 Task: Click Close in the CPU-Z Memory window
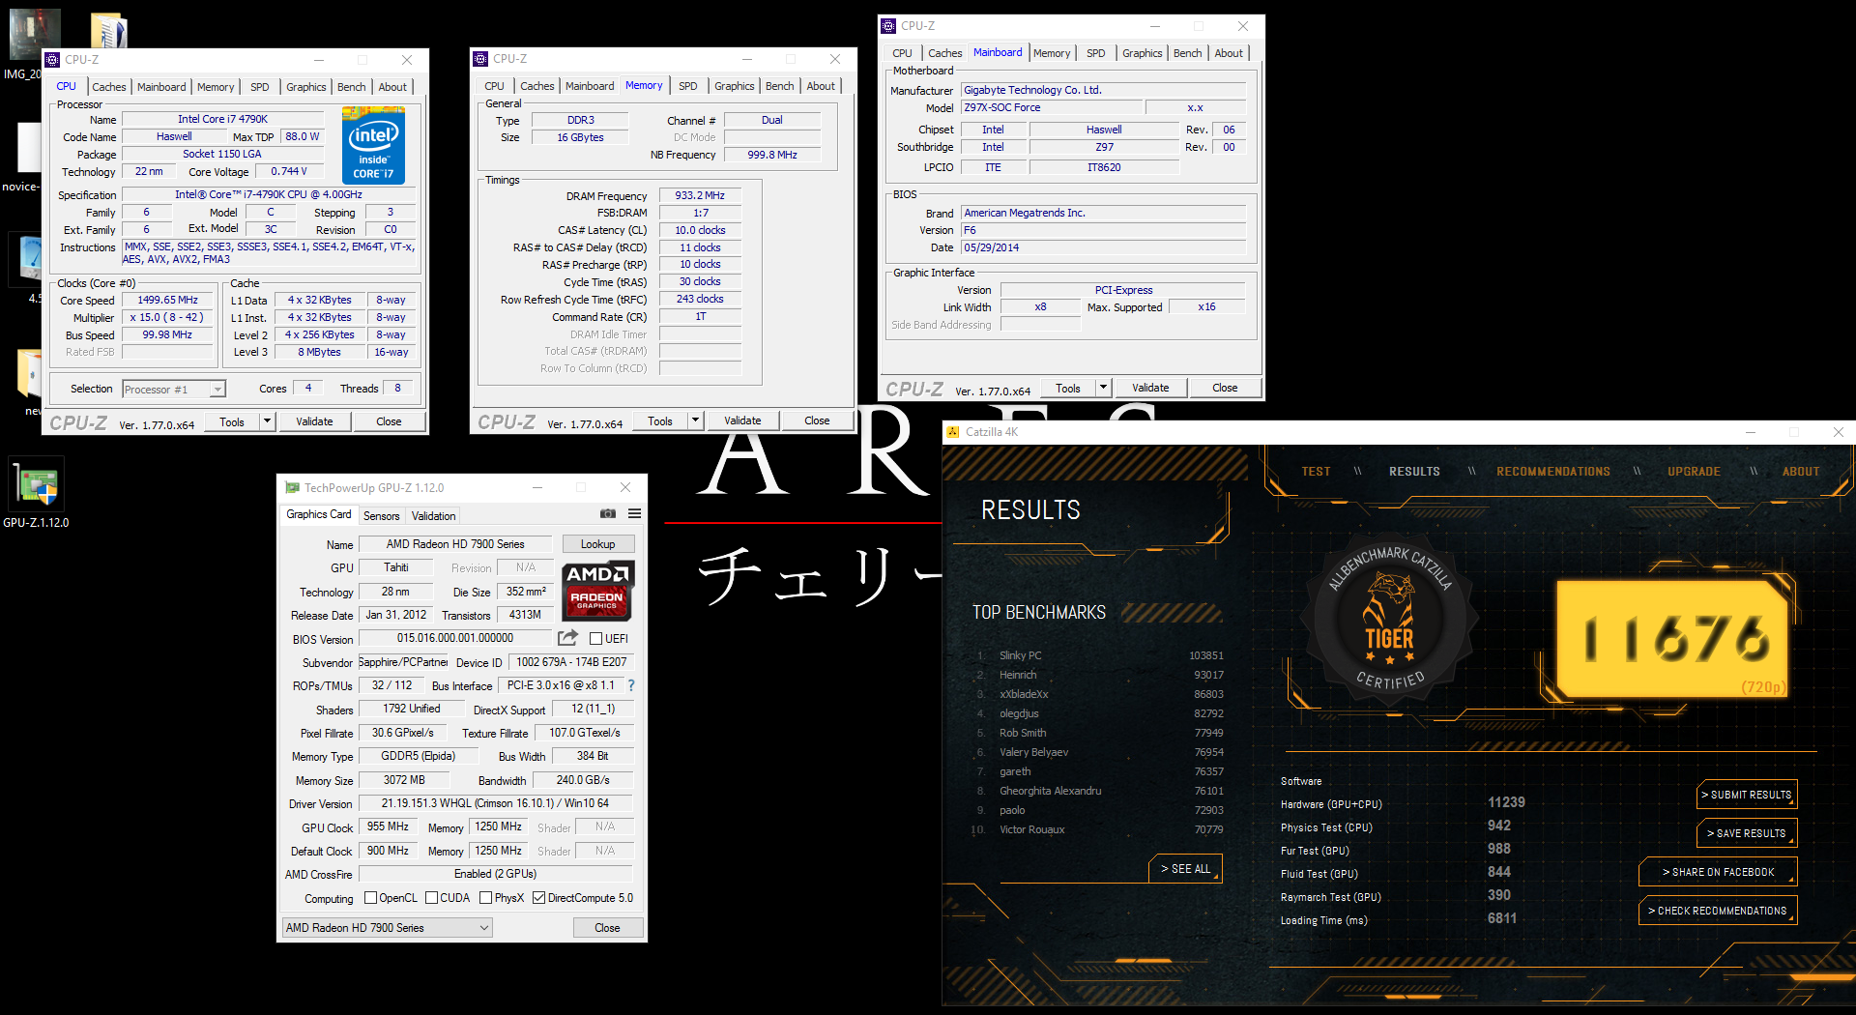817,420
